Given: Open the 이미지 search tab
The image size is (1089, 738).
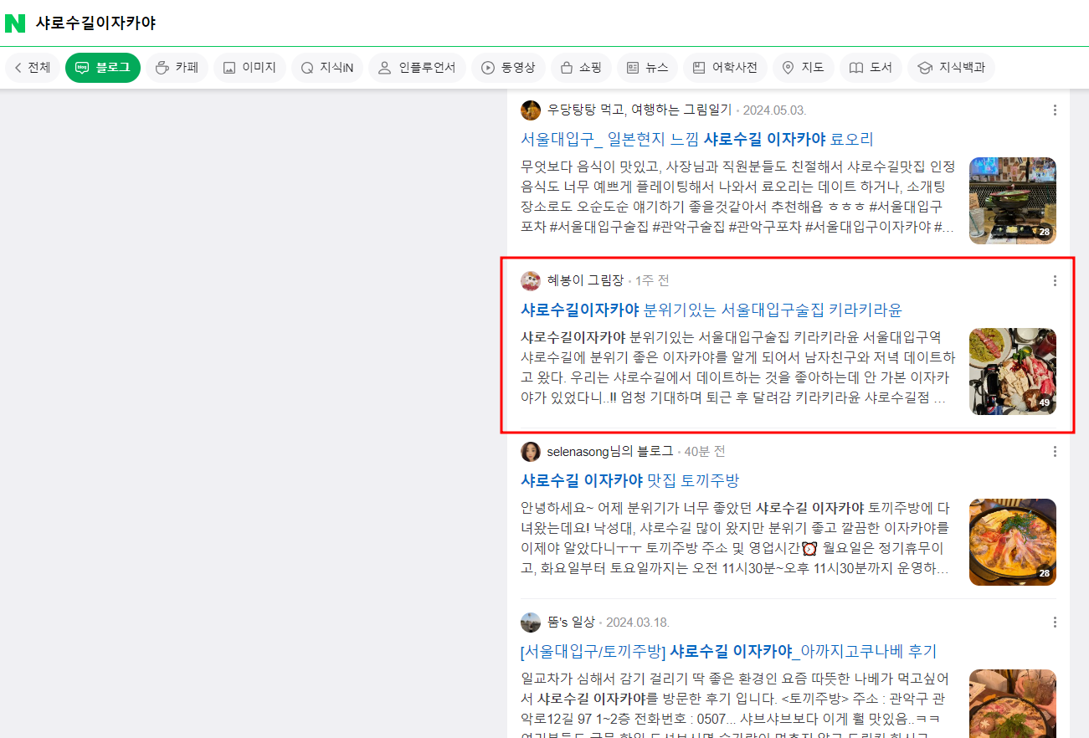Looking at the screenshot, I should coord(249,68).
